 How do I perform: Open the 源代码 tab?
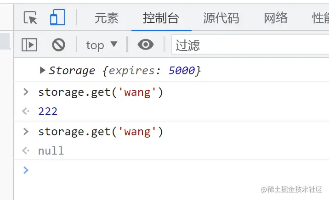click(x=221, y=18)
